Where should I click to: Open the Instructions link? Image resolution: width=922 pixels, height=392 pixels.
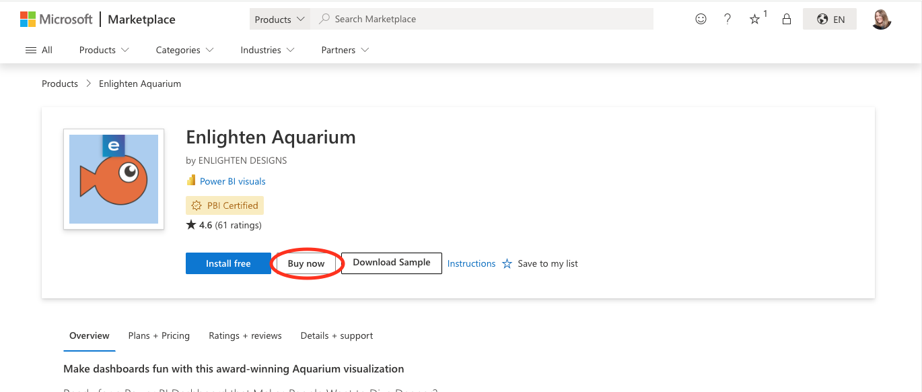(471, 263)
